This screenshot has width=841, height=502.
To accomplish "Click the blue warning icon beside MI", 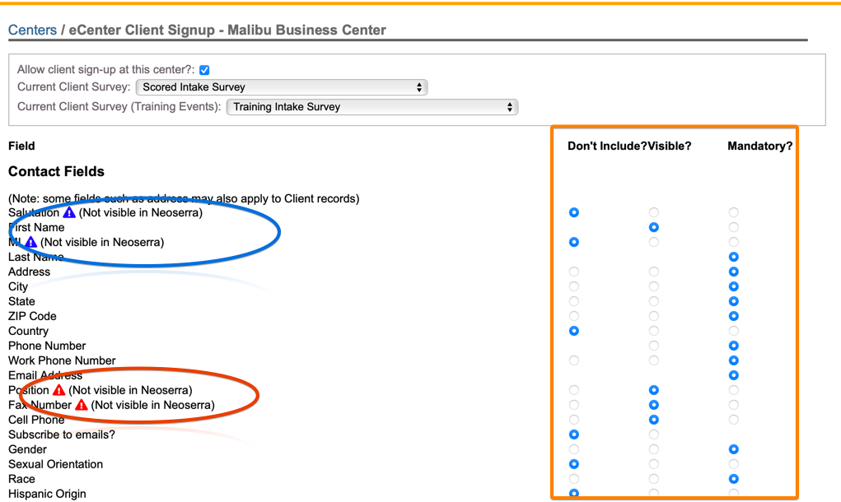I will coord(30,243).
